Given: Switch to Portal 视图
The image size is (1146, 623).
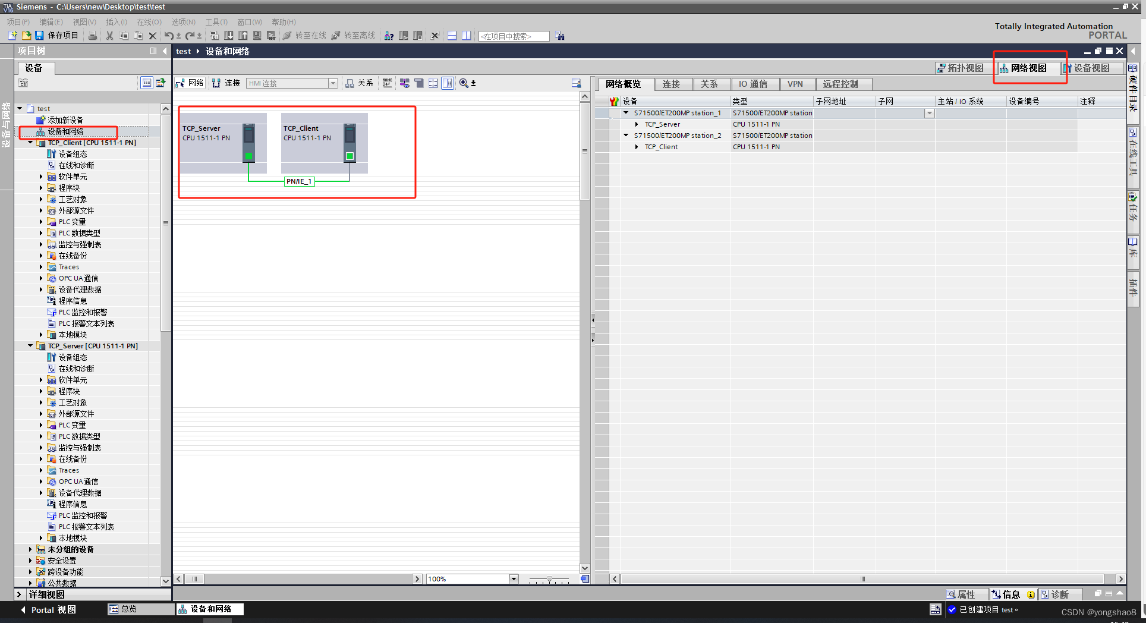Looking at the screenshot, I should click(48, 610).
